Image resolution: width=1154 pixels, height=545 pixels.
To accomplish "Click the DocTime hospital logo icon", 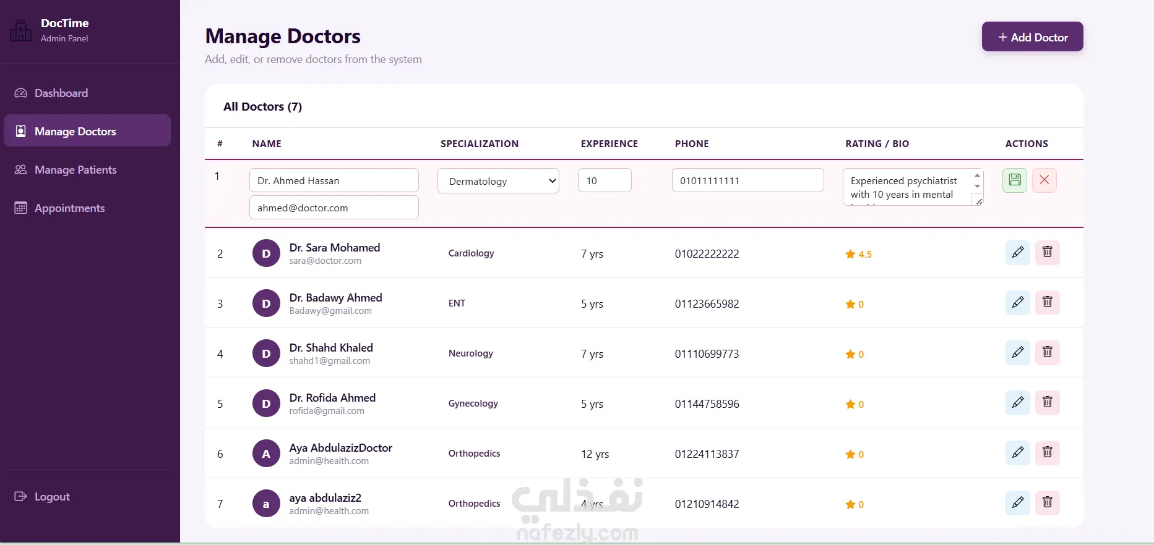I will coord(21,30).
